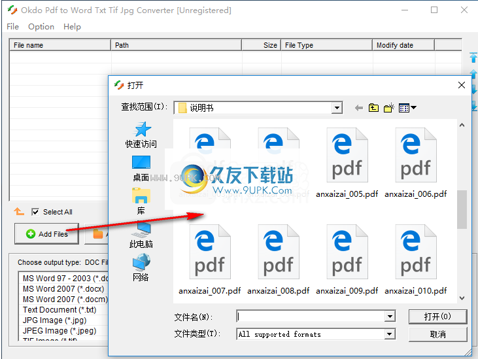Create a new folder in the dialog
Viewport: 478px width, 359px height.
click(388, 108)
